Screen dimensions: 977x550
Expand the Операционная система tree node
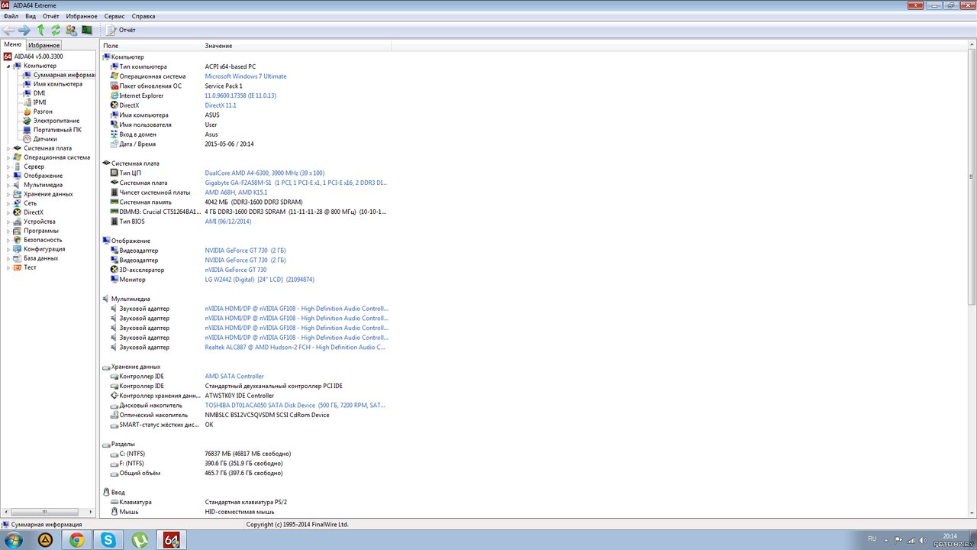(8, 157)
